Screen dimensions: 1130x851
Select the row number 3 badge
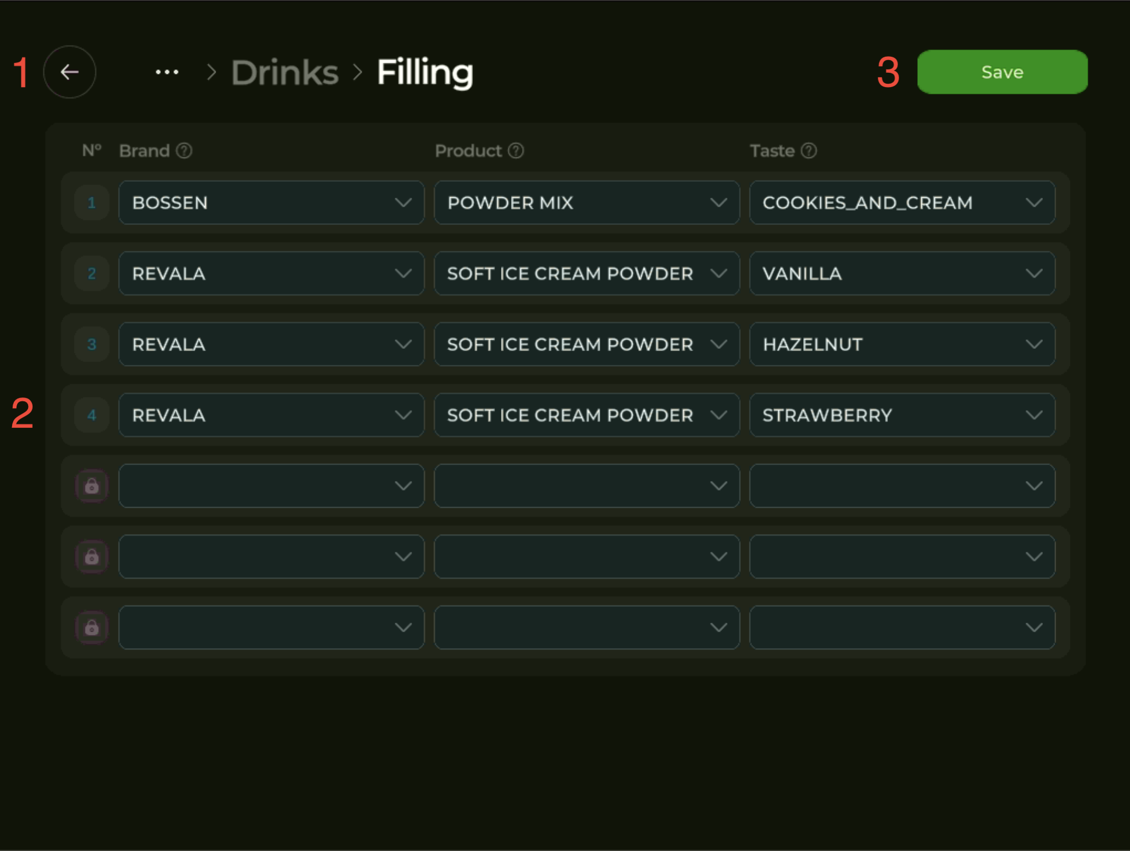coord(92,344)
